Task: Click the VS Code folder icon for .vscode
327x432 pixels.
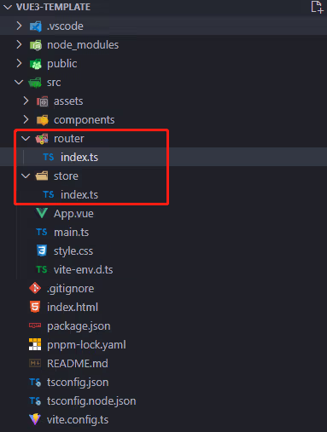Action: click(x=36, y=26)
